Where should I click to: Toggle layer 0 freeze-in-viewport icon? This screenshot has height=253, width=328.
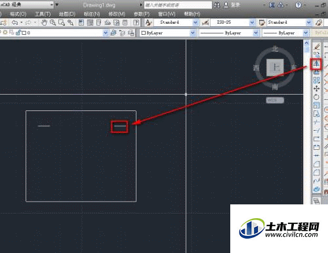coord(12,33)
